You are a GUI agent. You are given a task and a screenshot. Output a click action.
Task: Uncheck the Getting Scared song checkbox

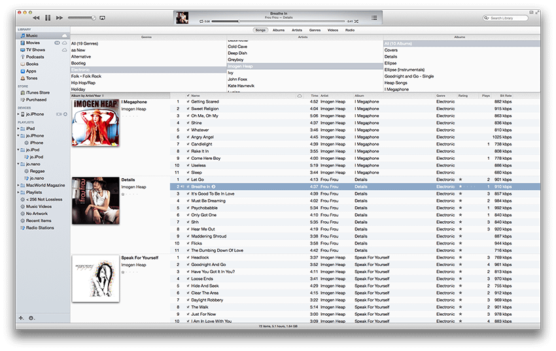188,102
